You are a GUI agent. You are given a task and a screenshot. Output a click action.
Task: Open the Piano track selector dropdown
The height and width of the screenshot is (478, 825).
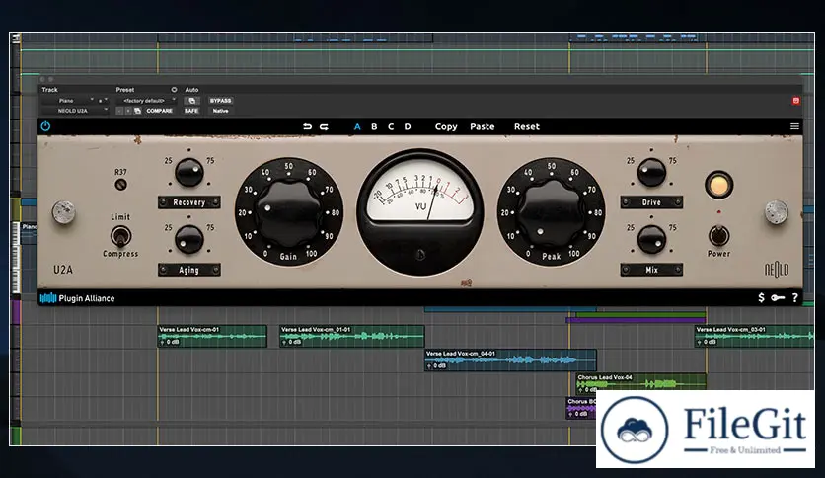(68, 101)
